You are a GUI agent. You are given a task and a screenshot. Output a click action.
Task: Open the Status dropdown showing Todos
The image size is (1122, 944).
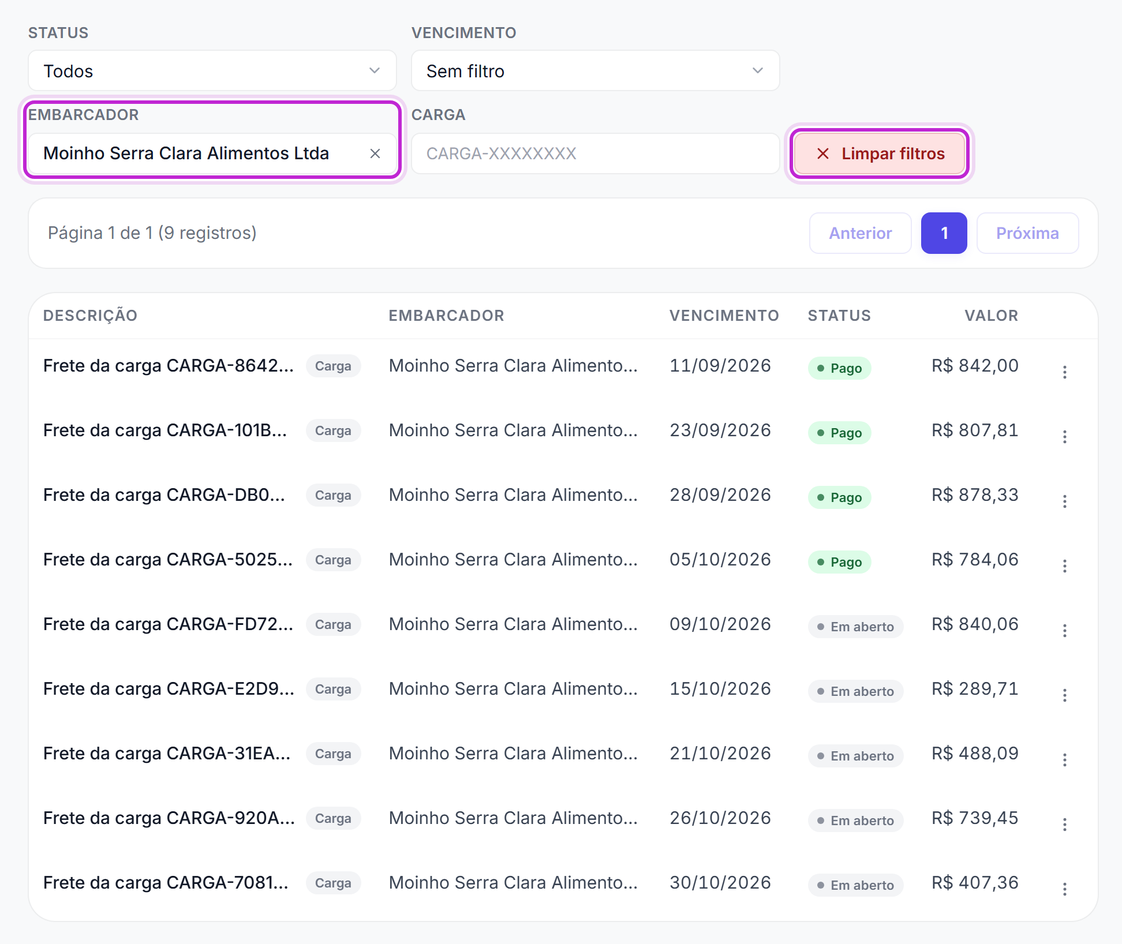point(212,70)
